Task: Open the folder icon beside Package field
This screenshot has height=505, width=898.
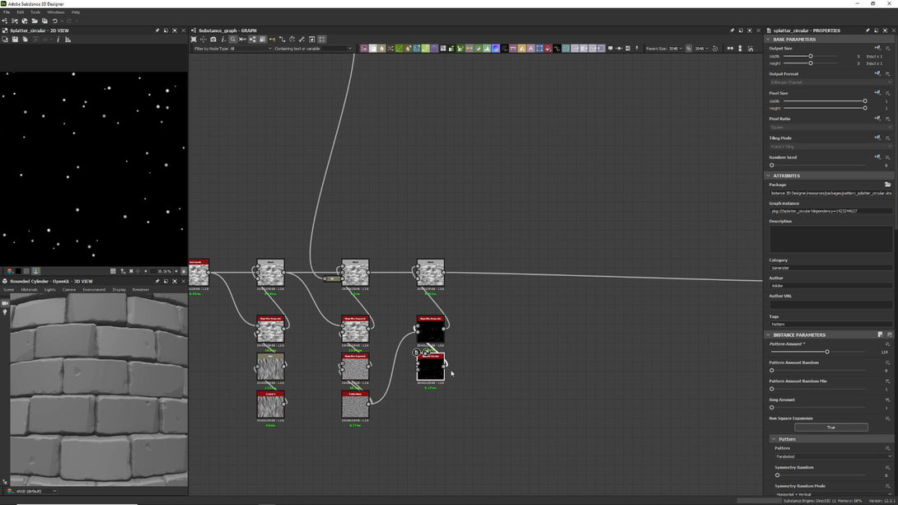Action: 887,185
